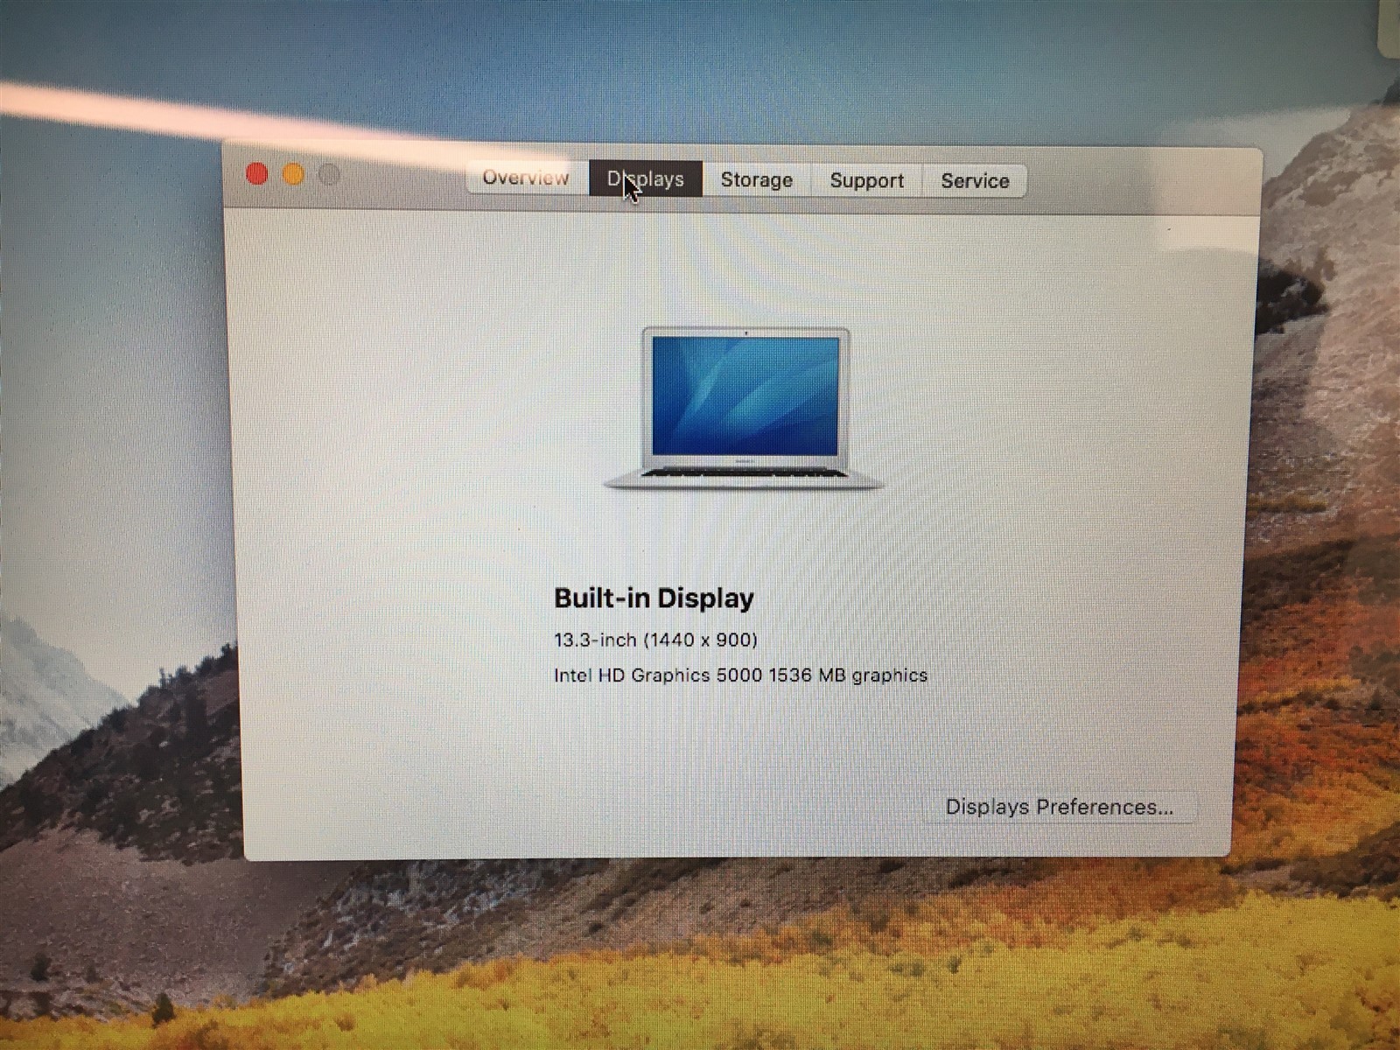The image size is (1400, 1050).
Task: Open the Storage tab
Action: [x=757, y=179]
